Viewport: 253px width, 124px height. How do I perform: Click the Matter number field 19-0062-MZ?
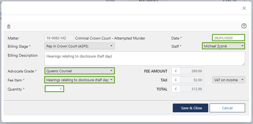[59, 38]
